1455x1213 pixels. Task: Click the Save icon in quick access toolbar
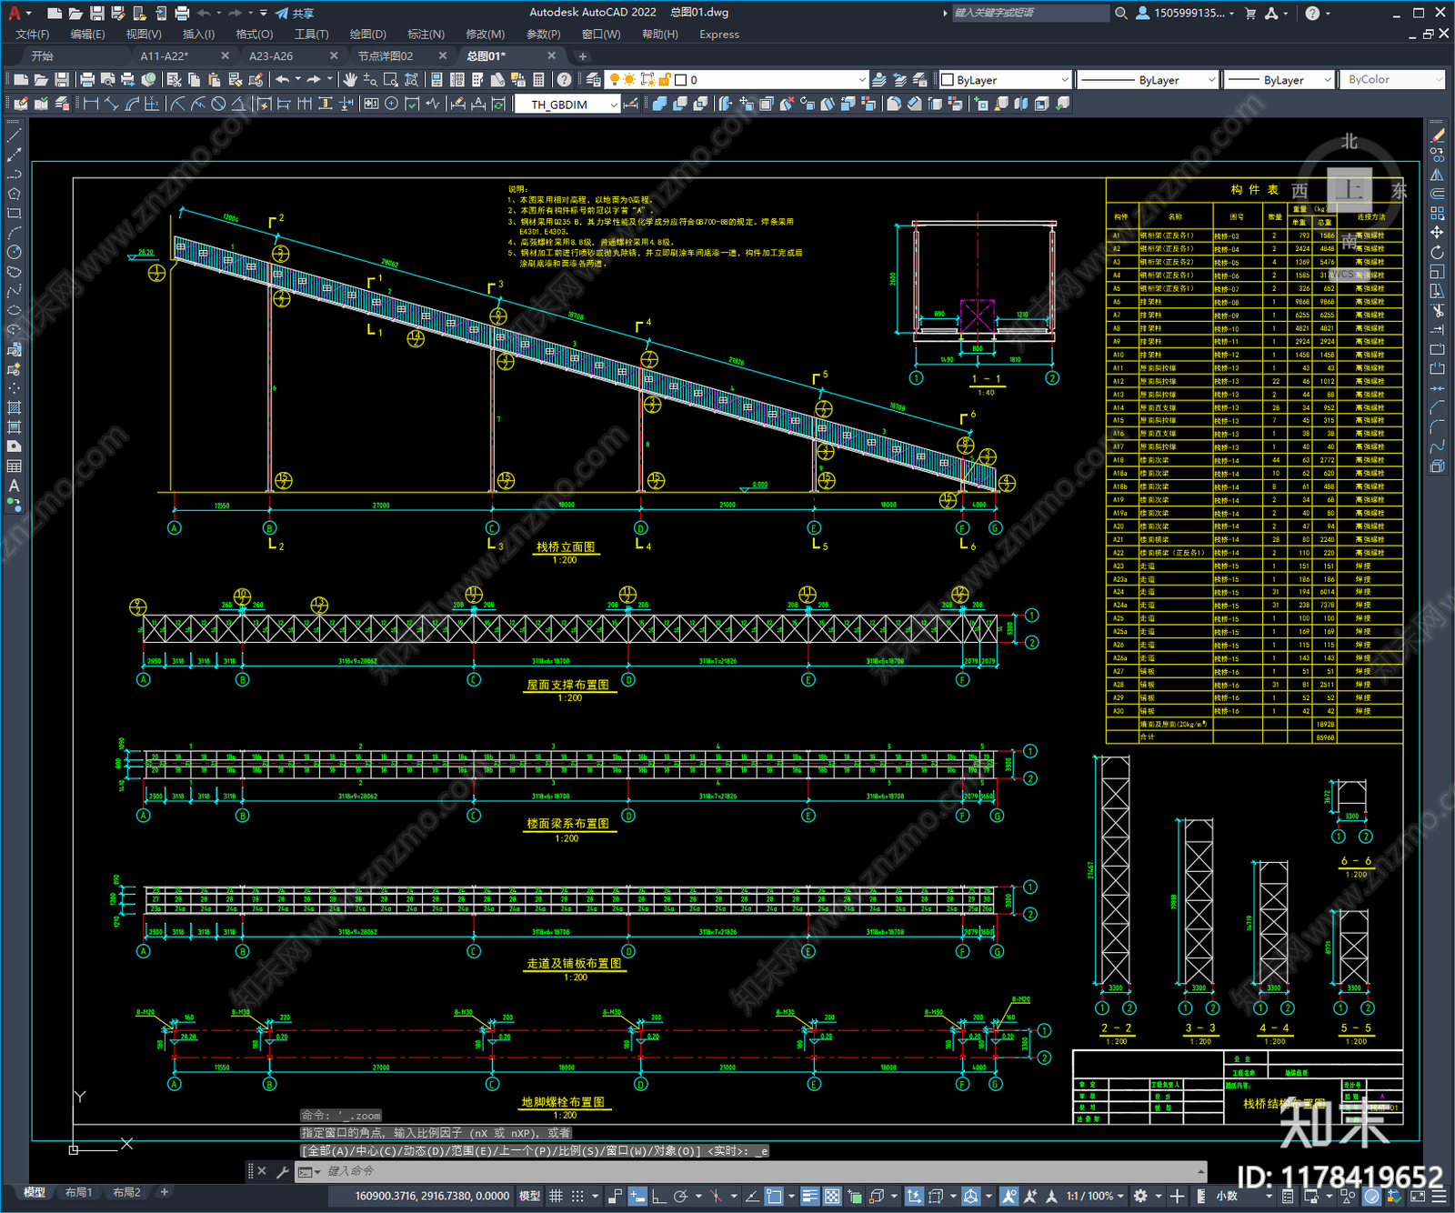(96, 13)
